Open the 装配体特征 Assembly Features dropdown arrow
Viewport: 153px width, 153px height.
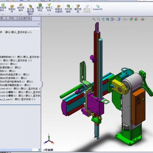tap(40, 14)
